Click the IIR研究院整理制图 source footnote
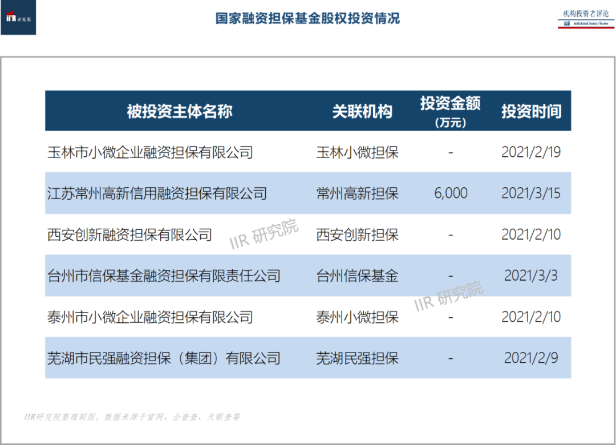This screenshot has width=616, height=445. [x=132, y=416]
